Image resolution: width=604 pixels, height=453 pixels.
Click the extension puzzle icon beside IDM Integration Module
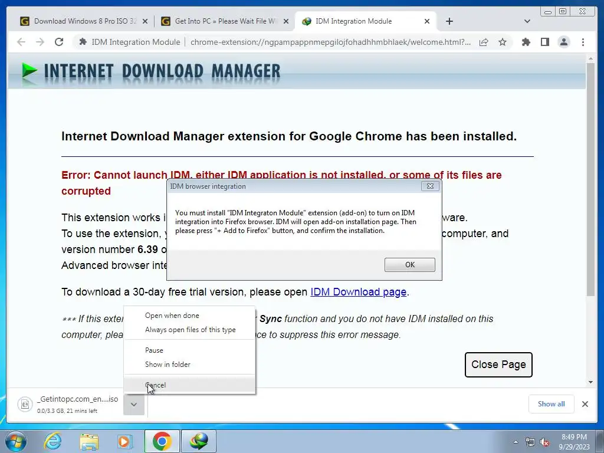coord(83,42)
